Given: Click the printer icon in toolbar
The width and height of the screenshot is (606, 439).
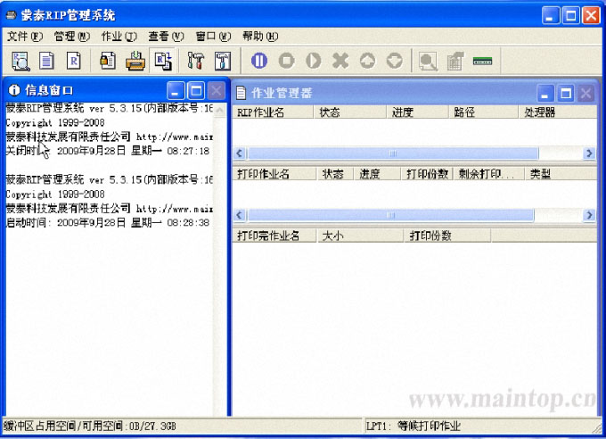Looking at the screenshot, I should click(135, 61).
